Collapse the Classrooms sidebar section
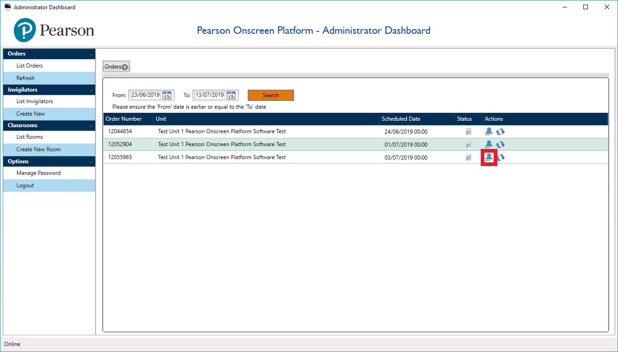618x352 pixels. [x=91, y=126]
